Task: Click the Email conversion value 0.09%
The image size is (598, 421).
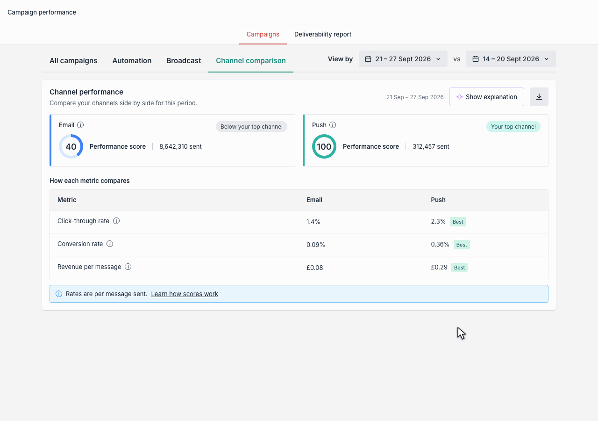Action: click(316, 245)
